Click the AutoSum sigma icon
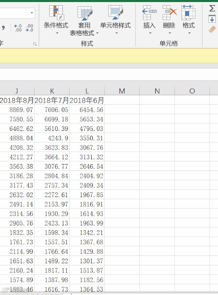The height and width of the screenshot is (295, 218). tap(212, 8)
